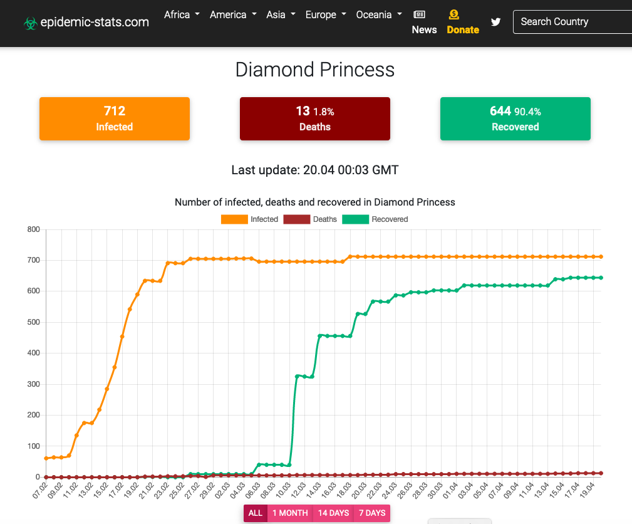
Task: Expand the America dropdown menu
Action: (x=232, y=14)
